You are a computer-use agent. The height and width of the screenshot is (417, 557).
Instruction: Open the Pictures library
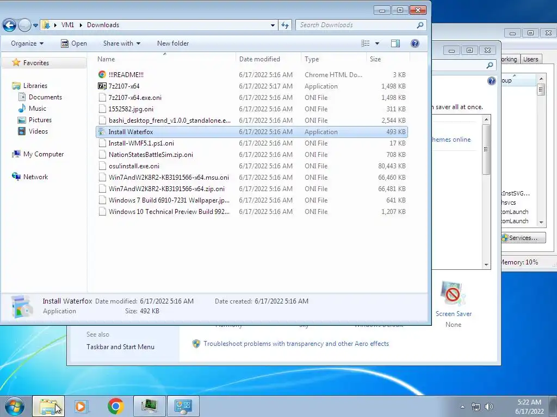(x=40, y=120)
